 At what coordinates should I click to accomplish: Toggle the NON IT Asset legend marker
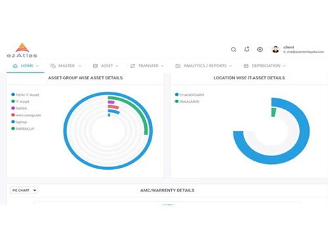(13, 94)
